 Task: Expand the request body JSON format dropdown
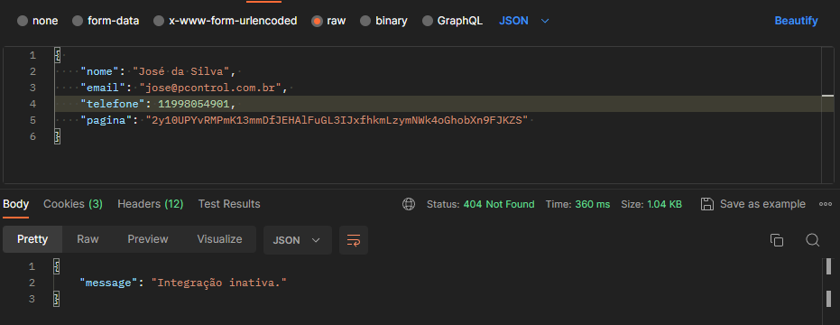click(x=524, y=21)
